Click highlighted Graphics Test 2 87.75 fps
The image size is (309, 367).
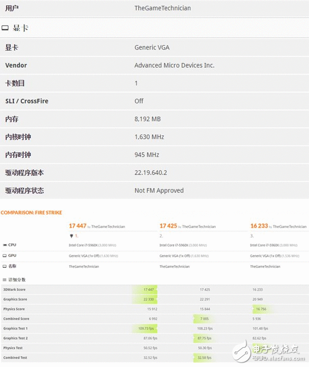(204, 338)
